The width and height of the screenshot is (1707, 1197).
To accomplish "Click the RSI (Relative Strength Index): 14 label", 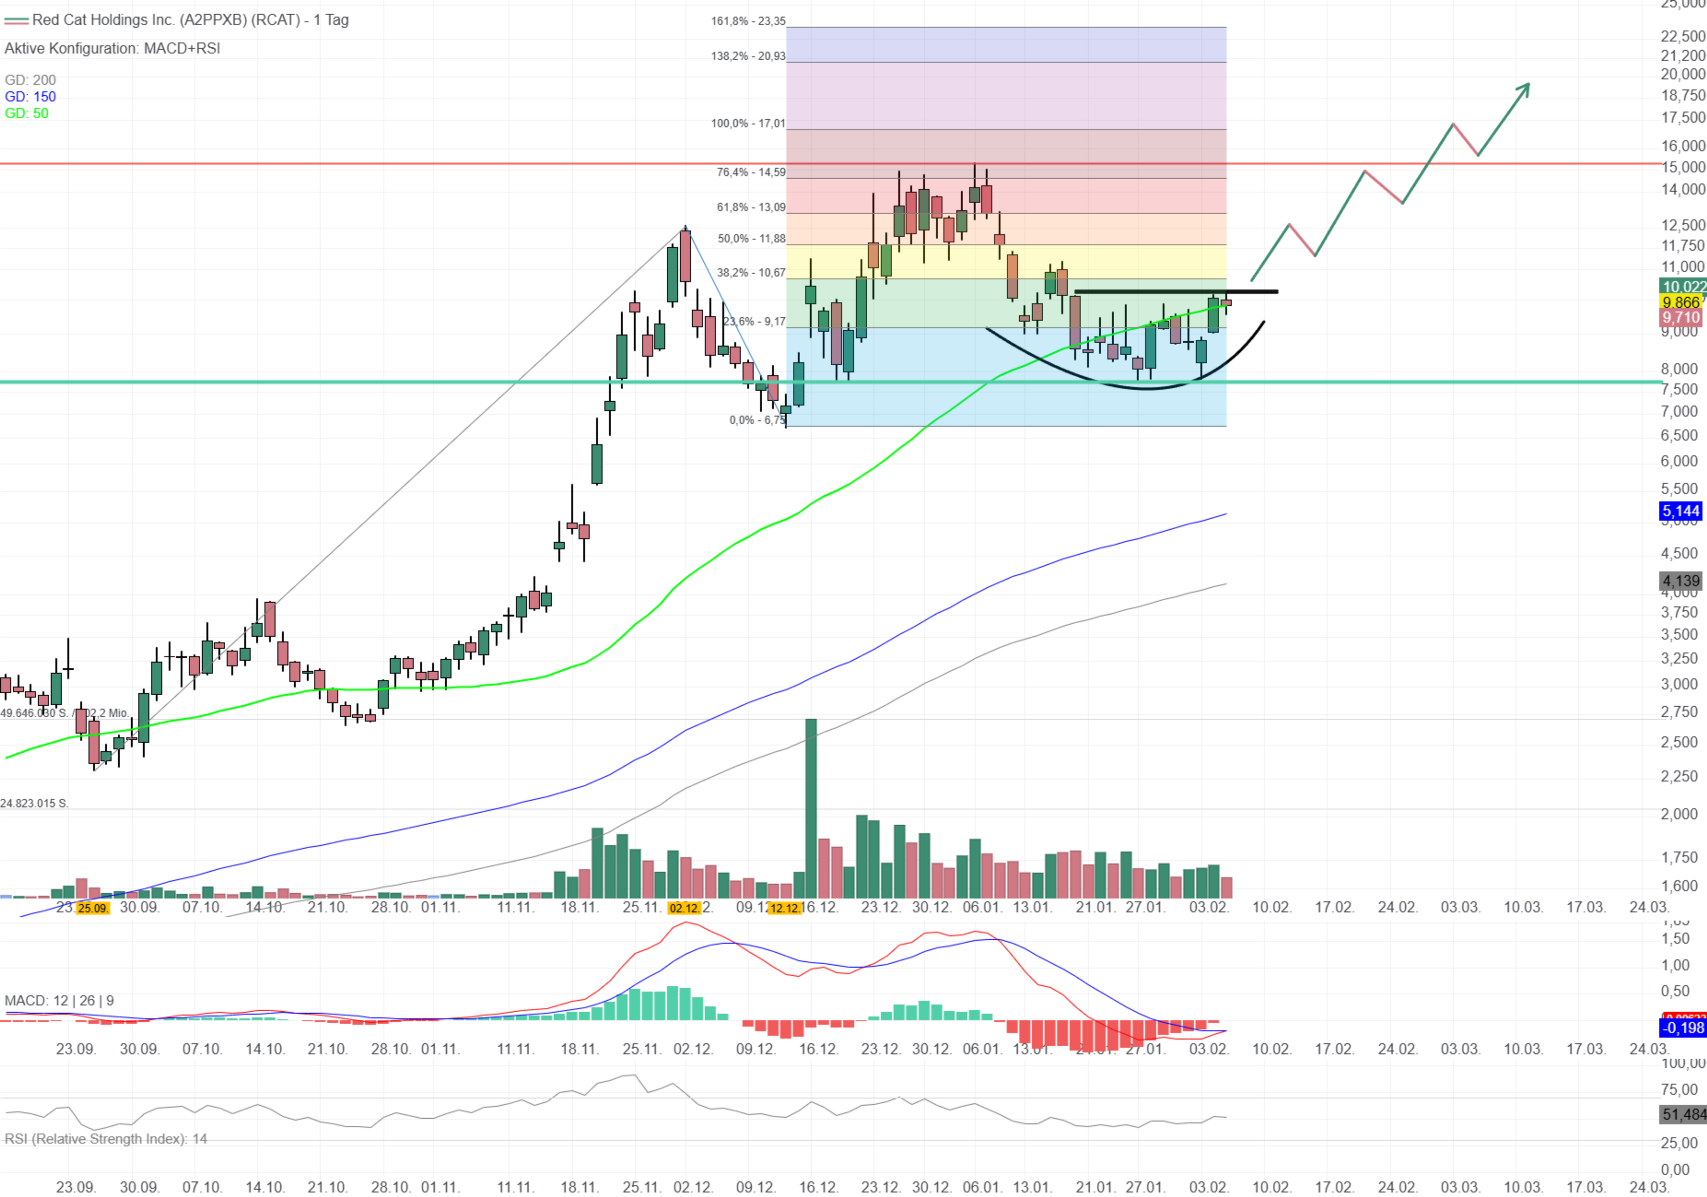I will [x=105, y=1140].
